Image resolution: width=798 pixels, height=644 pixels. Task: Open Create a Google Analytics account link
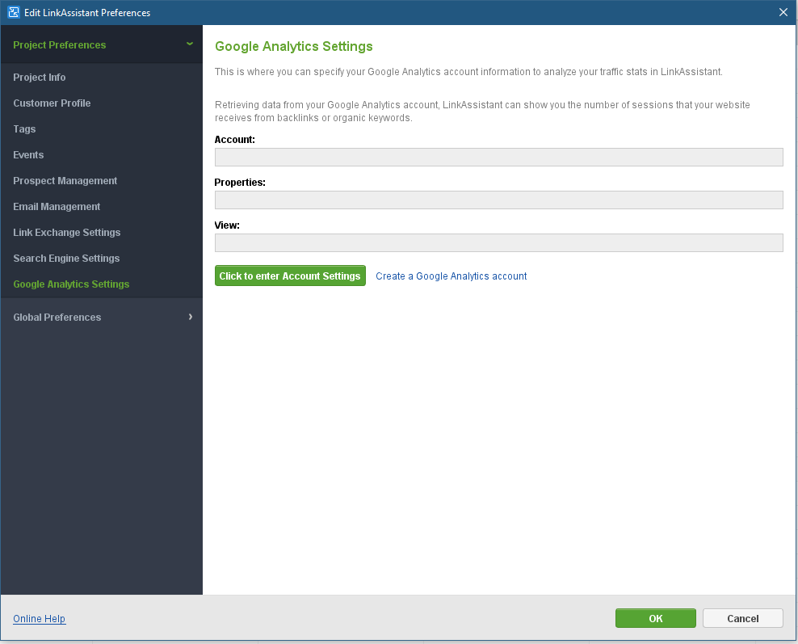point(451,276)
